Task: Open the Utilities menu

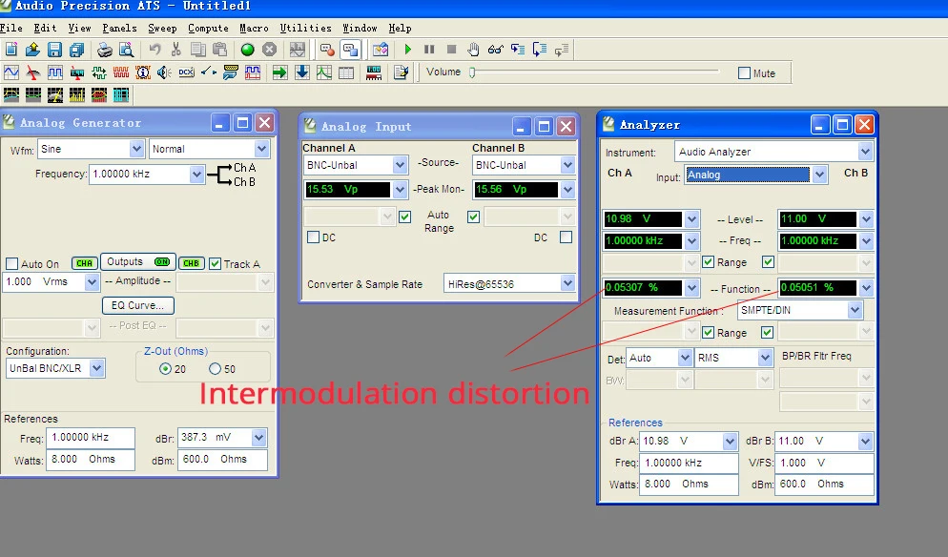Action: click(x=305, y=28)
